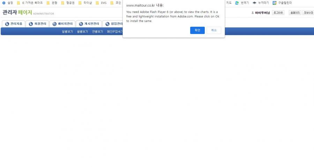Select the 연별보기 submenu link
This screenshot has height=167, width=314.
pos(97,32)
